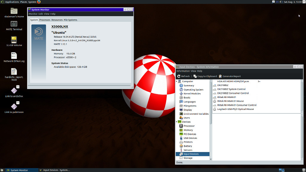Screen dimensions: 306x172
Task: Select HDA ATI HDMI HDMI/DP,pcm row
Action: pos(256,81)
